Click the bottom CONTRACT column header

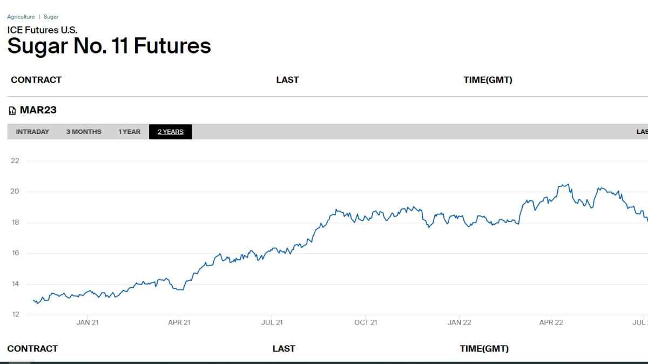pyautogui.click(x=32, y=349)
